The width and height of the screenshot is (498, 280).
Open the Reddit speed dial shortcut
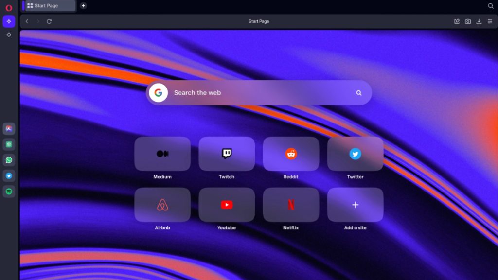point(291,154)
